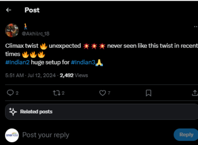Expand the Related posts section
Viewport: 198px width, 145px height.
point(36,112)
